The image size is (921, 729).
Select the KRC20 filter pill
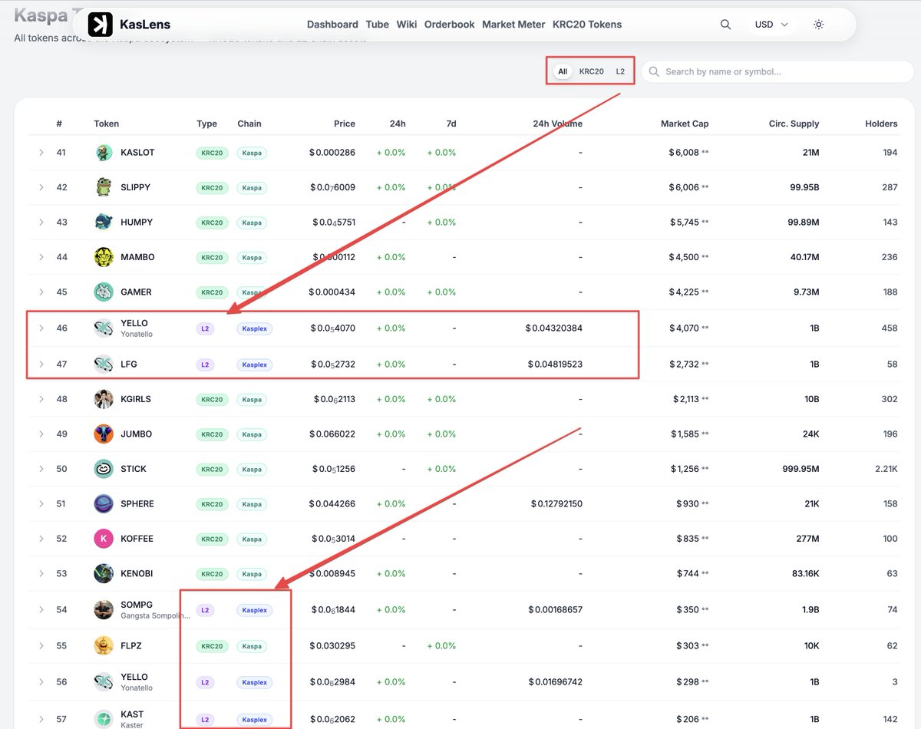(592, 71)
